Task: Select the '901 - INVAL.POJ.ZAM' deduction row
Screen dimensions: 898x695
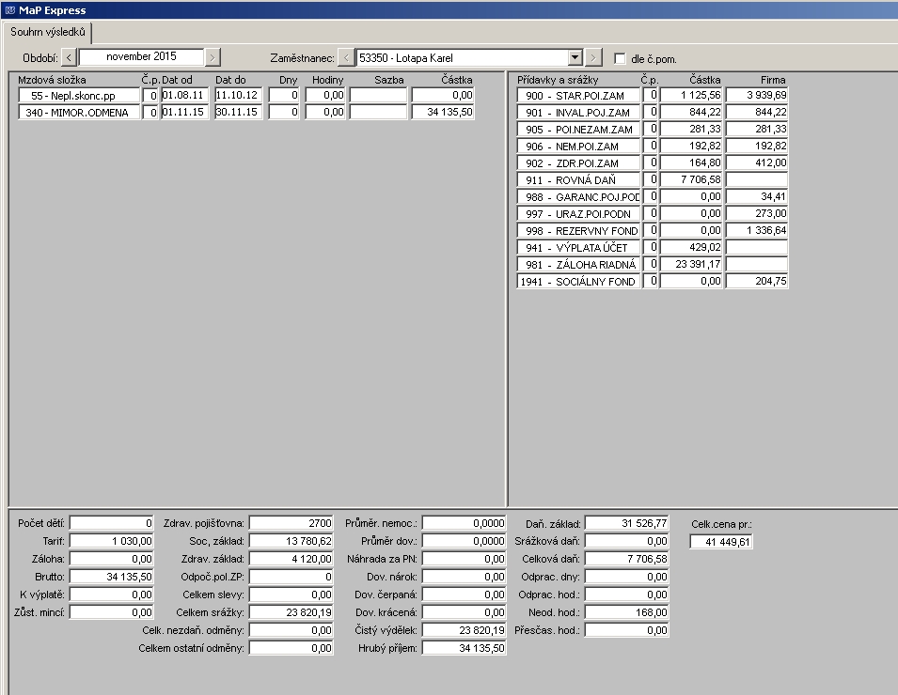Action: [x=578, y=113]
